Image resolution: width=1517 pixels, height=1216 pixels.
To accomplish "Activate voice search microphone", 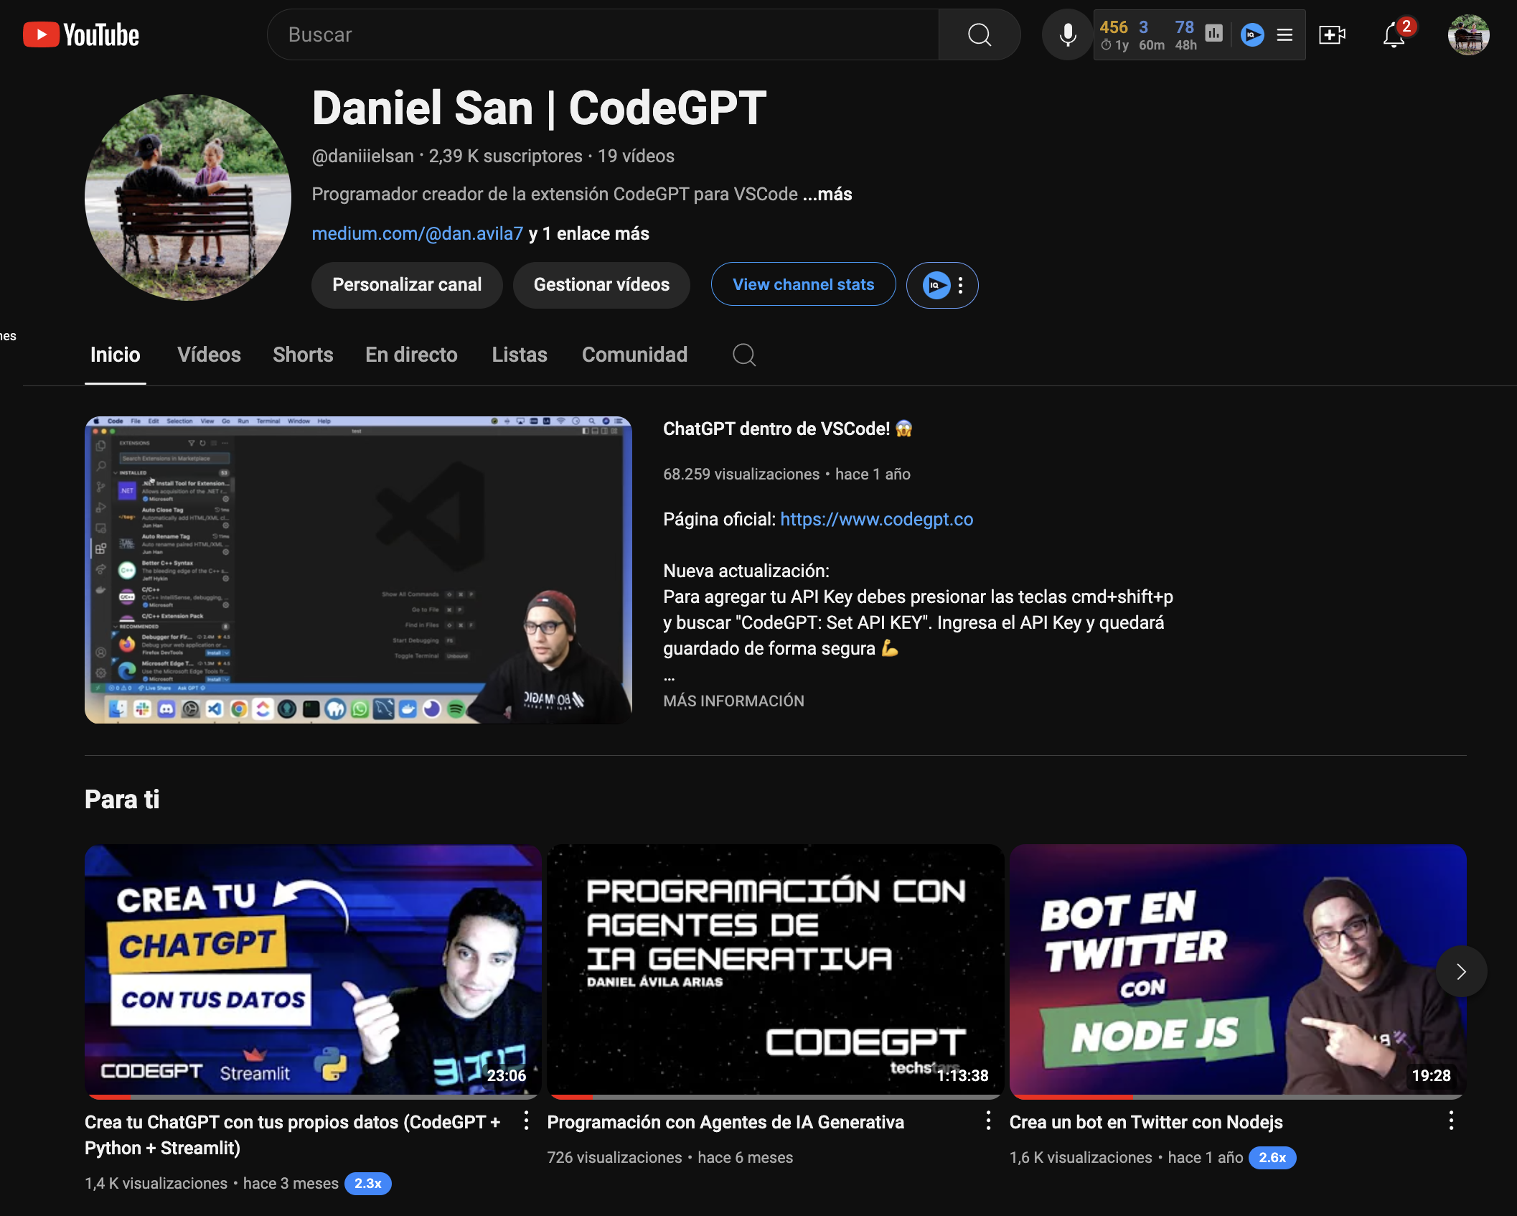I will point(1067,34).
